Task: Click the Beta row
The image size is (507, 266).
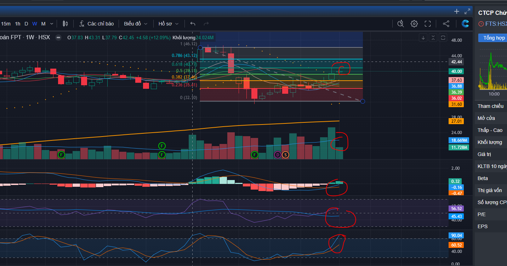Action: 491,178
